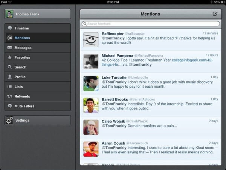This screenshot has height=170, width=226.
Task: Click the Profile person icon
Action: coord(10,77)
